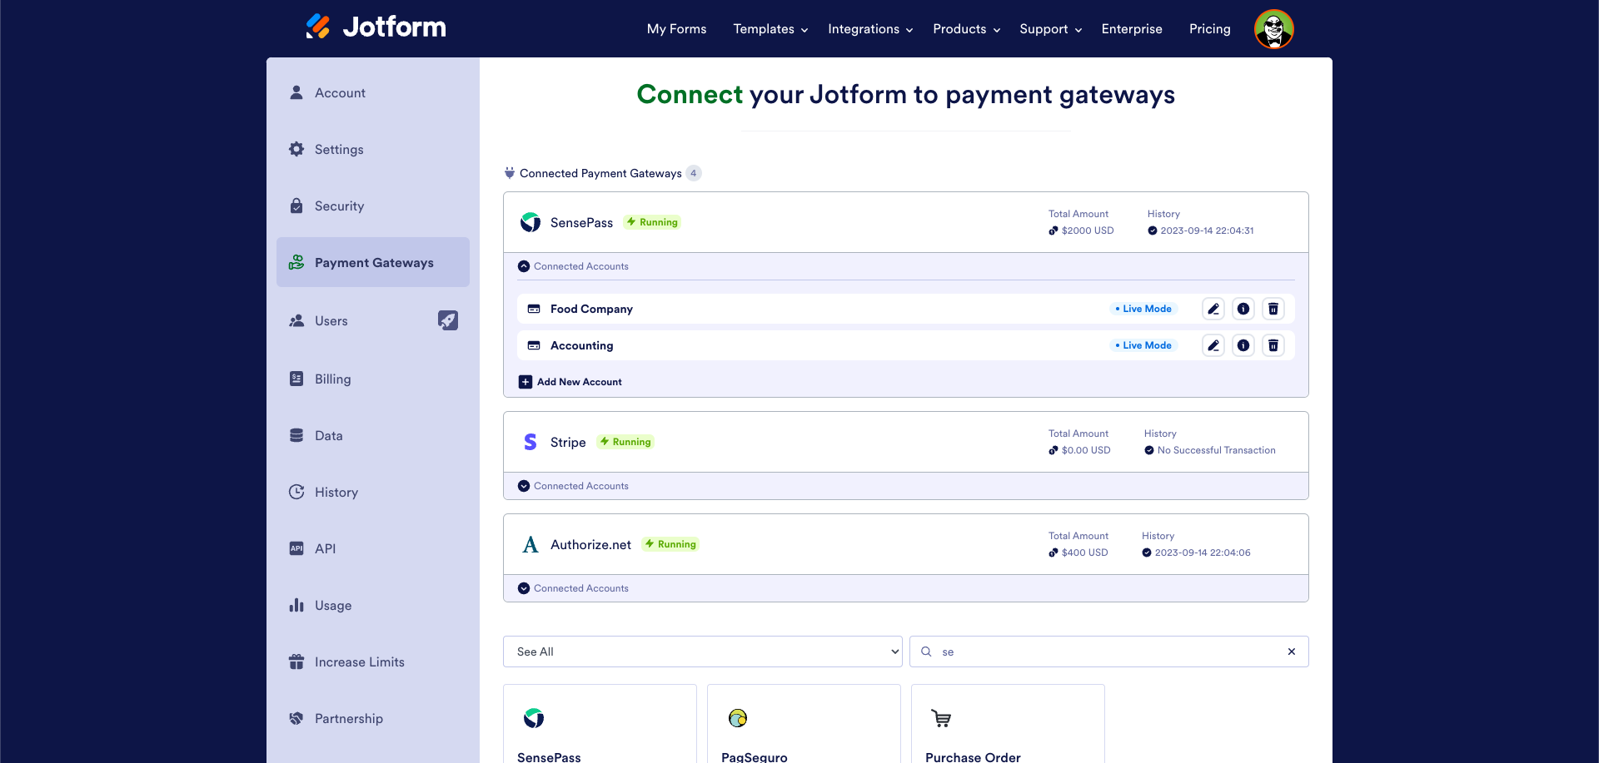The height and width of the screenshot is (763, 1599).
Task: Click the rocket upgrade badge beside Users
Action: point(448,320)
